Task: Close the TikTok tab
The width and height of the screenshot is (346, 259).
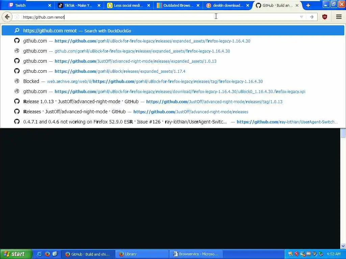Action: (x=99, y=5)
